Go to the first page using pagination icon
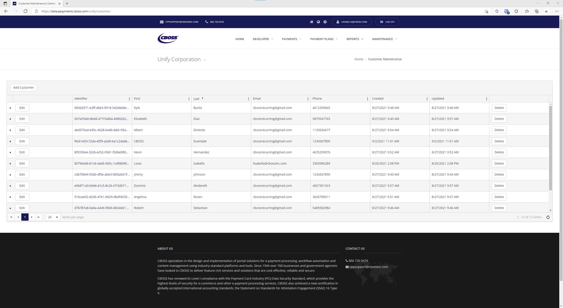Screen dimensions: 563x308 [11, 217]
